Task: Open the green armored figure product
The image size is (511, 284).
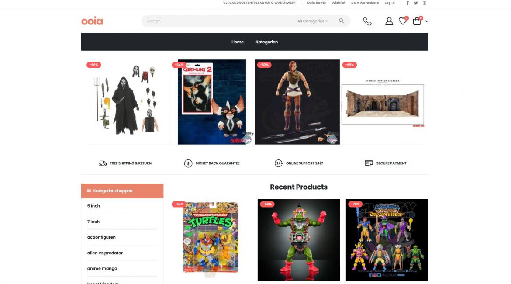Action: (298, 240)
